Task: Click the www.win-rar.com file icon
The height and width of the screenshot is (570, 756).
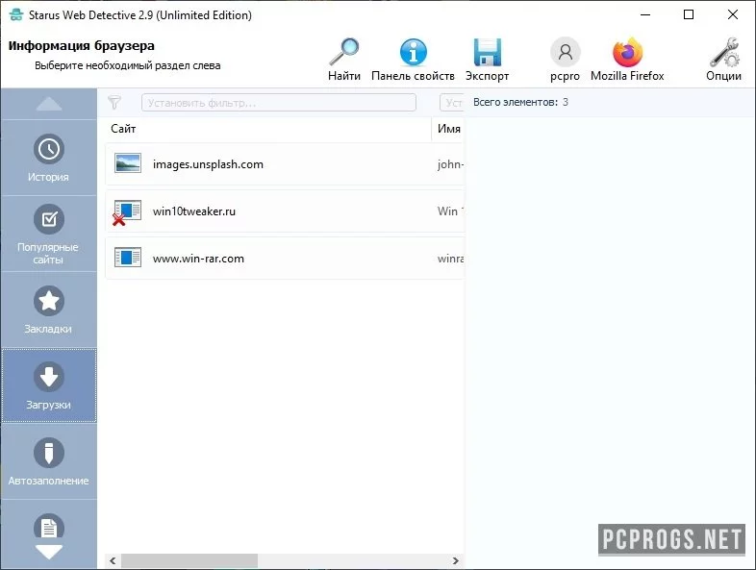Action: click(128, 258)
